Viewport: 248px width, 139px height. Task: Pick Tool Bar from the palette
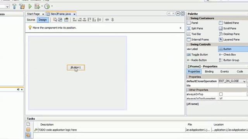click(x=194, y=34)
